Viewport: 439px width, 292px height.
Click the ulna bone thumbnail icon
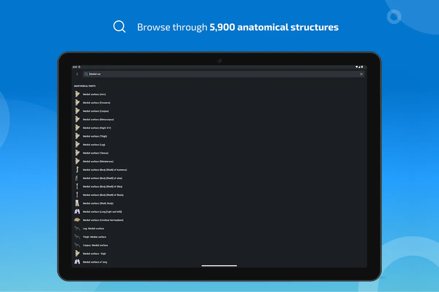(x=77, y=178)
